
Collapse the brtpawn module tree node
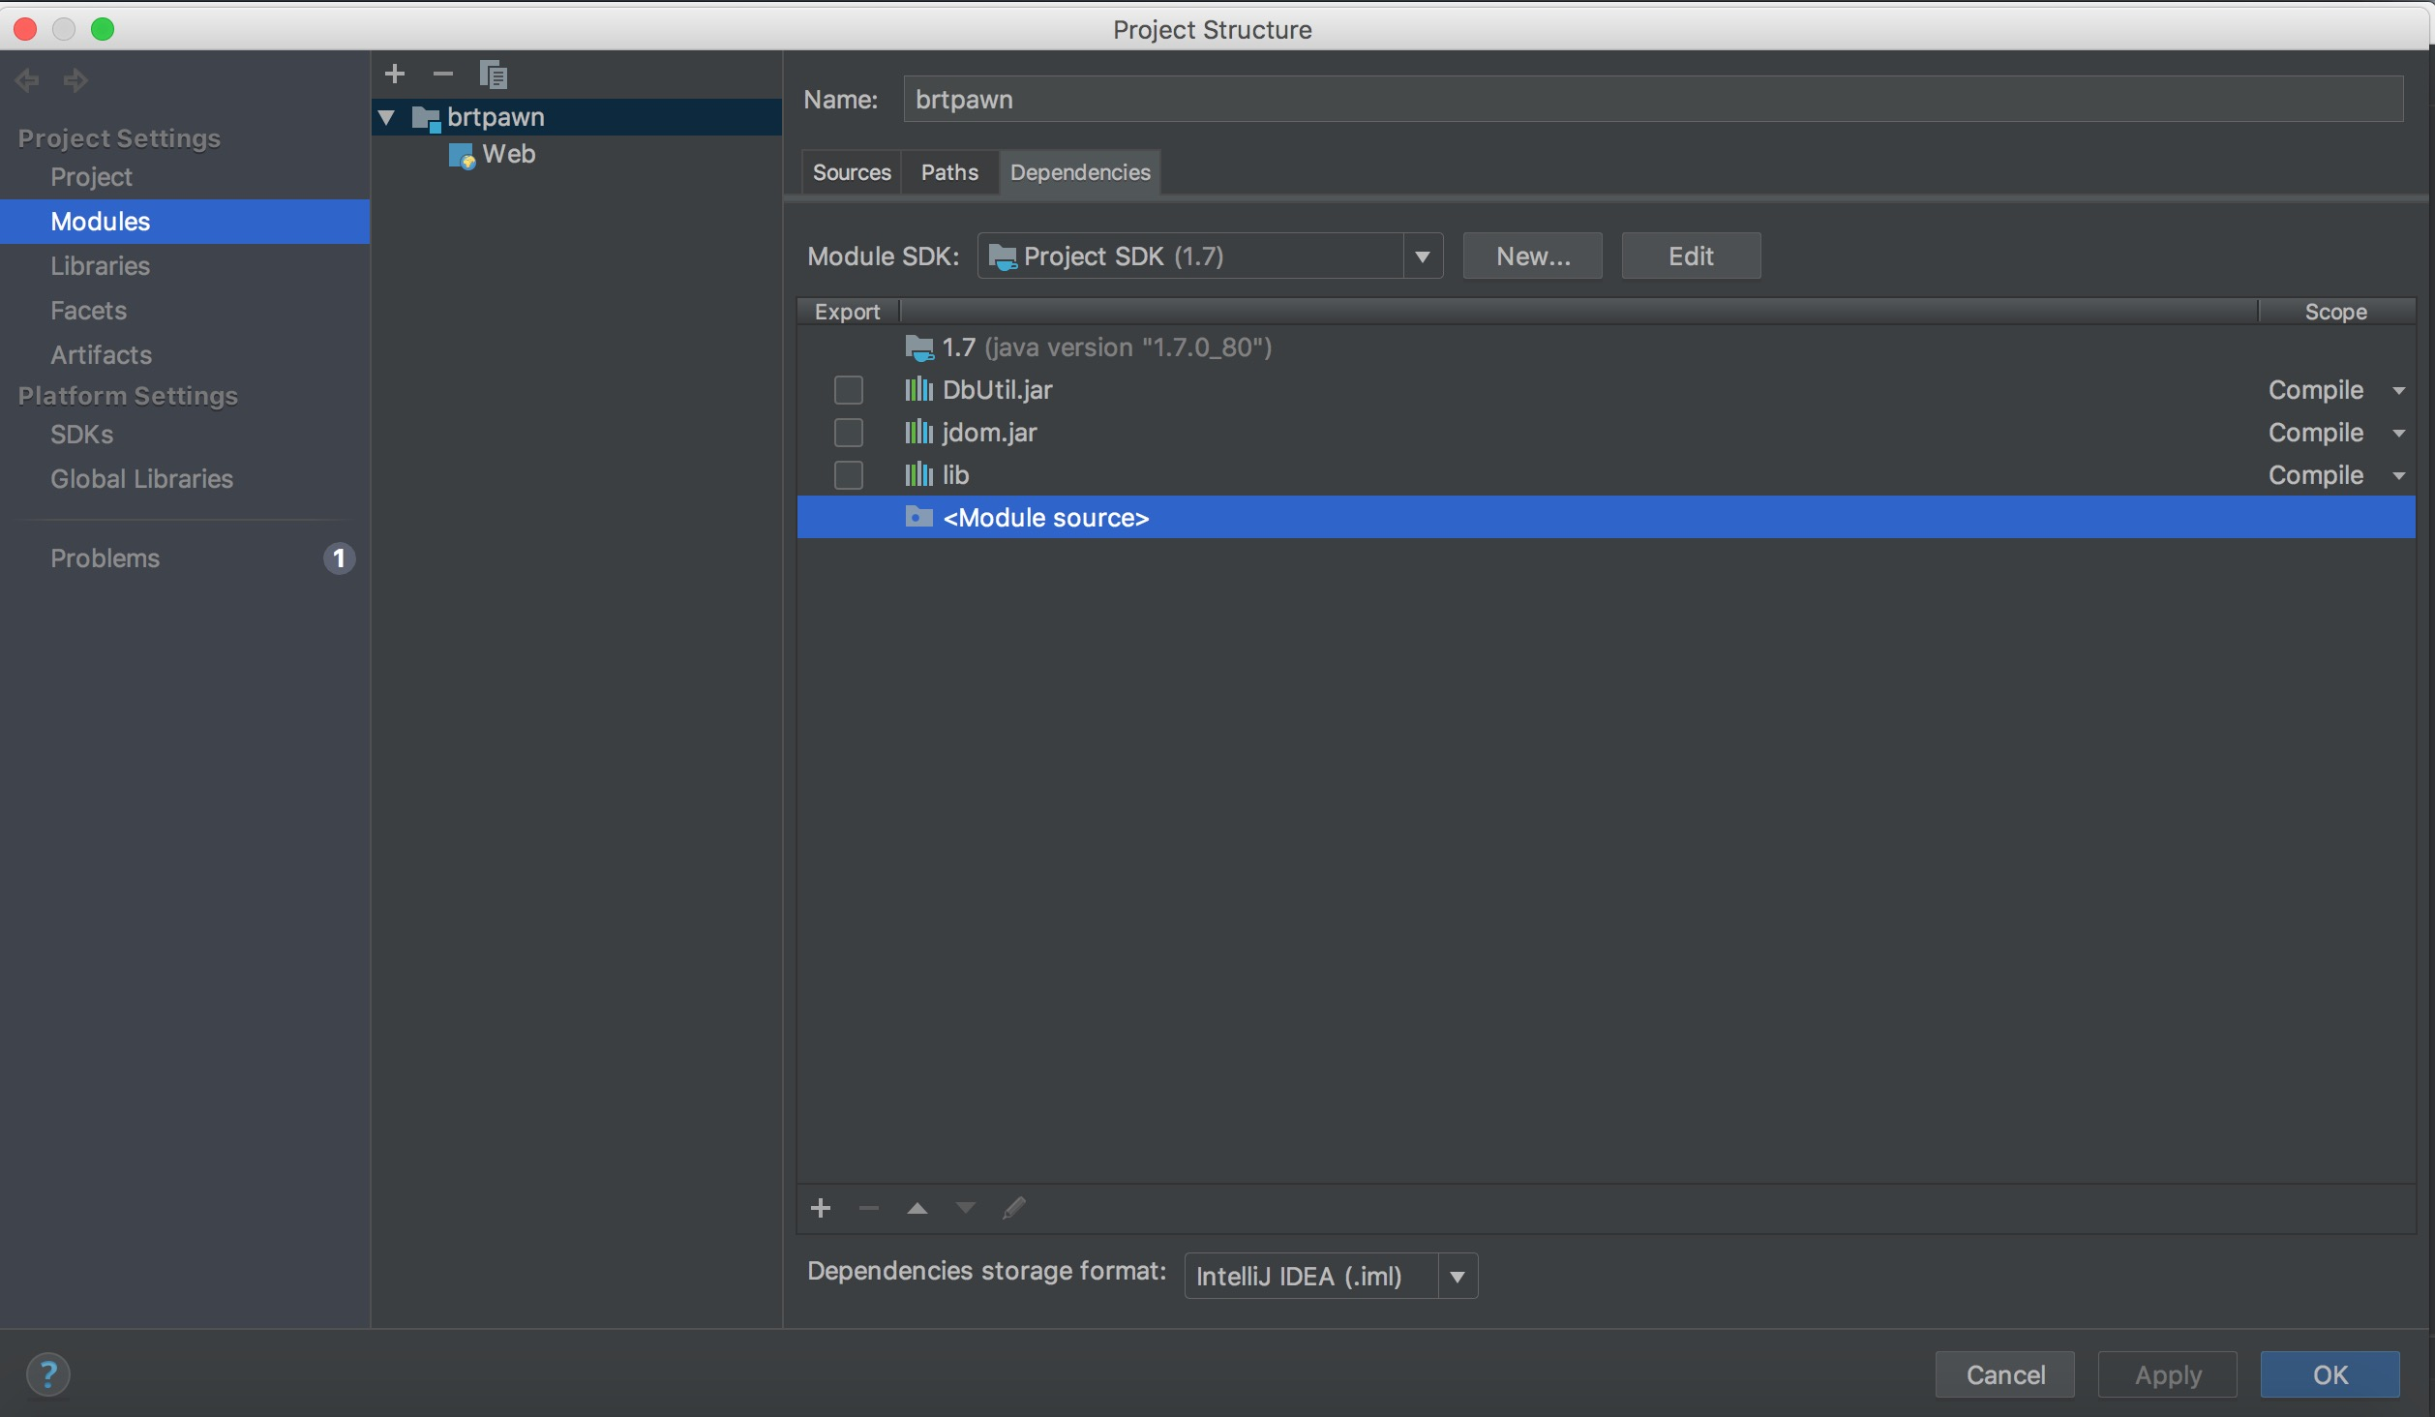387,117
